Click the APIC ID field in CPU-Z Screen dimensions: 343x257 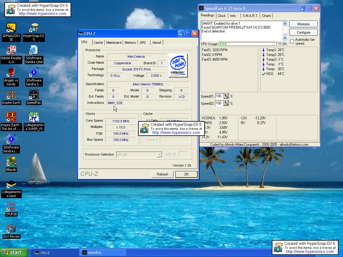click(183, 154)
